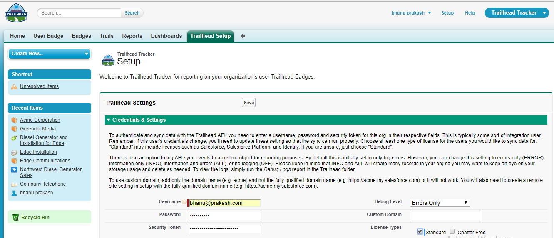The height and width of the screenshot is (238, 554).
Task: Open Diesel Generator and Installation for Edge
Action: pyautogui.click(x=44, y=140)
